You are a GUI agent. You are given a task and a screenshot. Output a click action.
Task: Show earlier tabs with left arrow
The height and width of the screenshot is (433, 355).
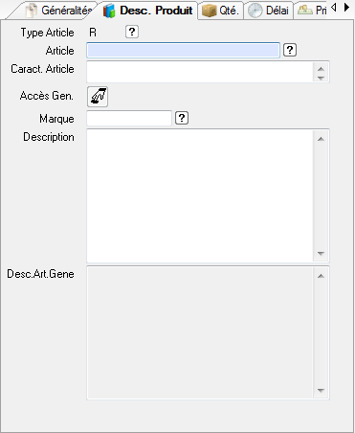click(334, 7)
